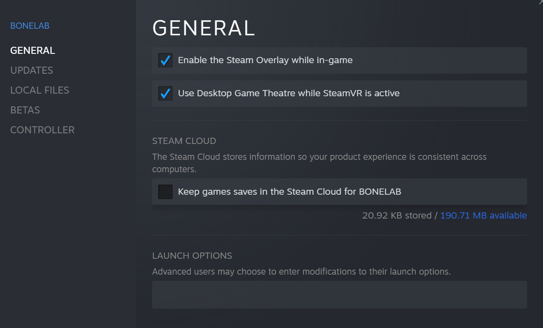Click the 190.71 MB available link
This screenshot has height=328, width=543.
coord(483,215)
